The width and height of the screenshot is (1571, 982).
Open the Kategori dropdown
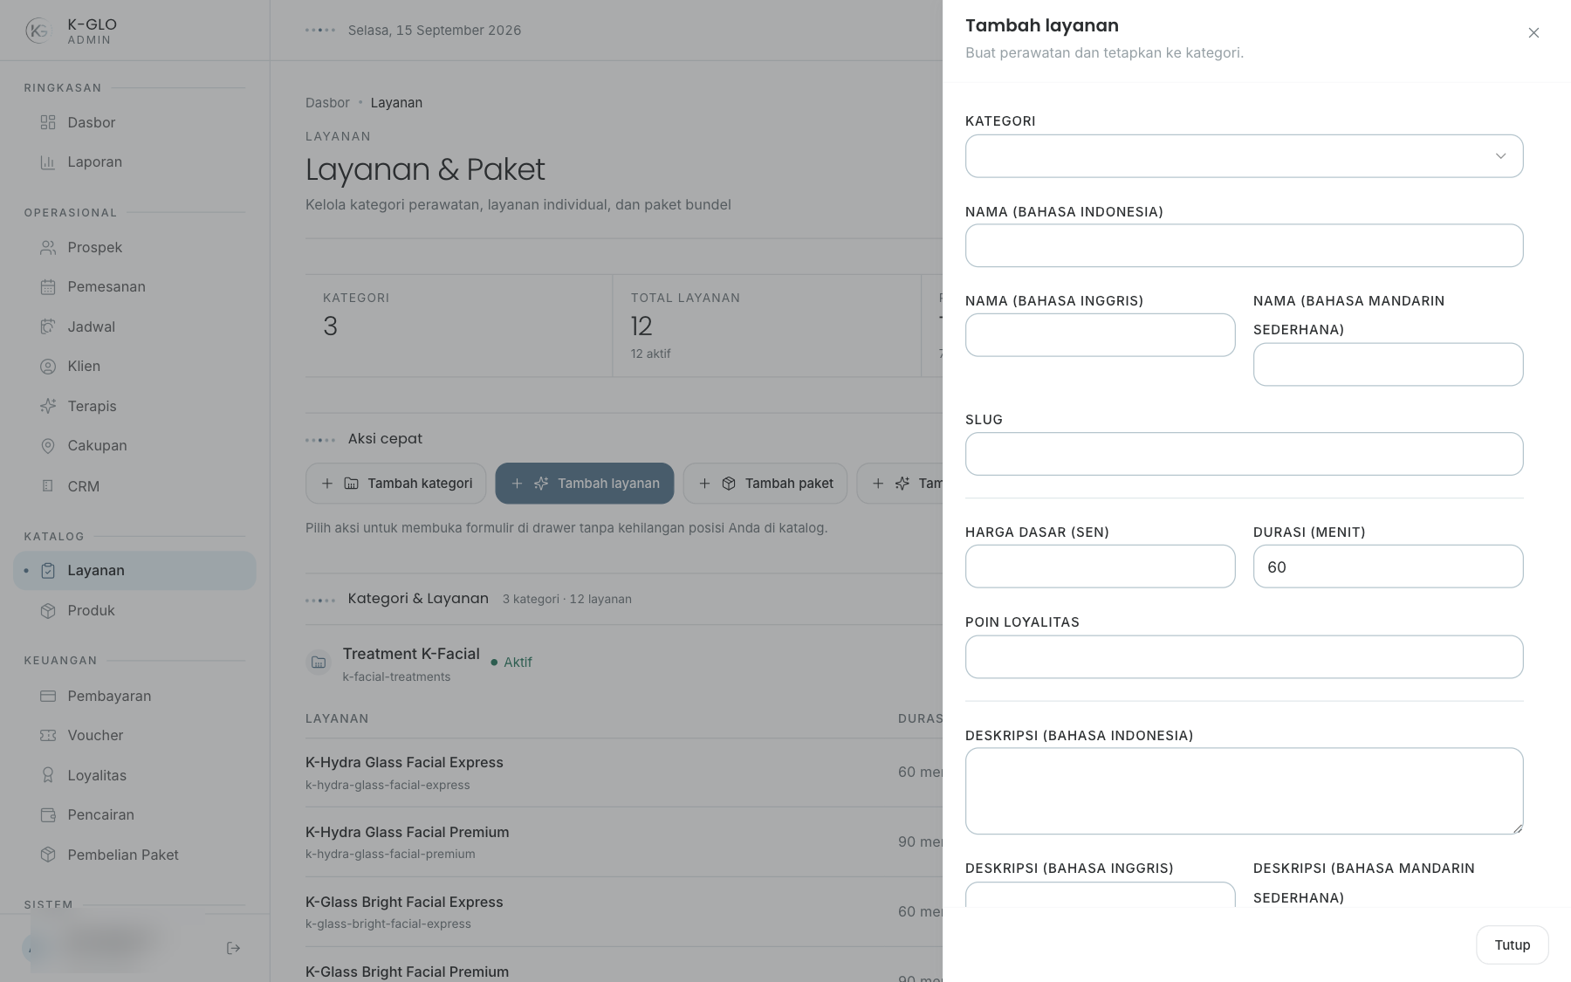click(x=1244, y=156)
